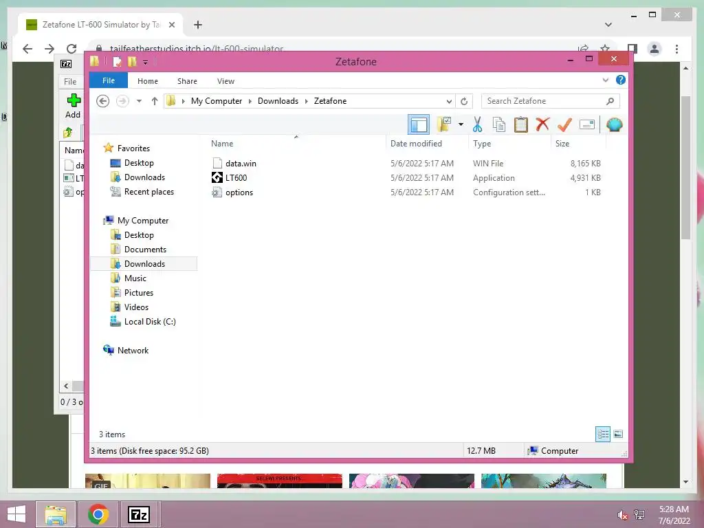The width and height of the screenshot is (704, 528).
Task: Open the File ribbon tab
Action: (108, 81)
